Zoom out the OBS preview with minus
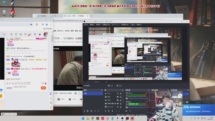 pyautogui.click(x=84, y=82)
